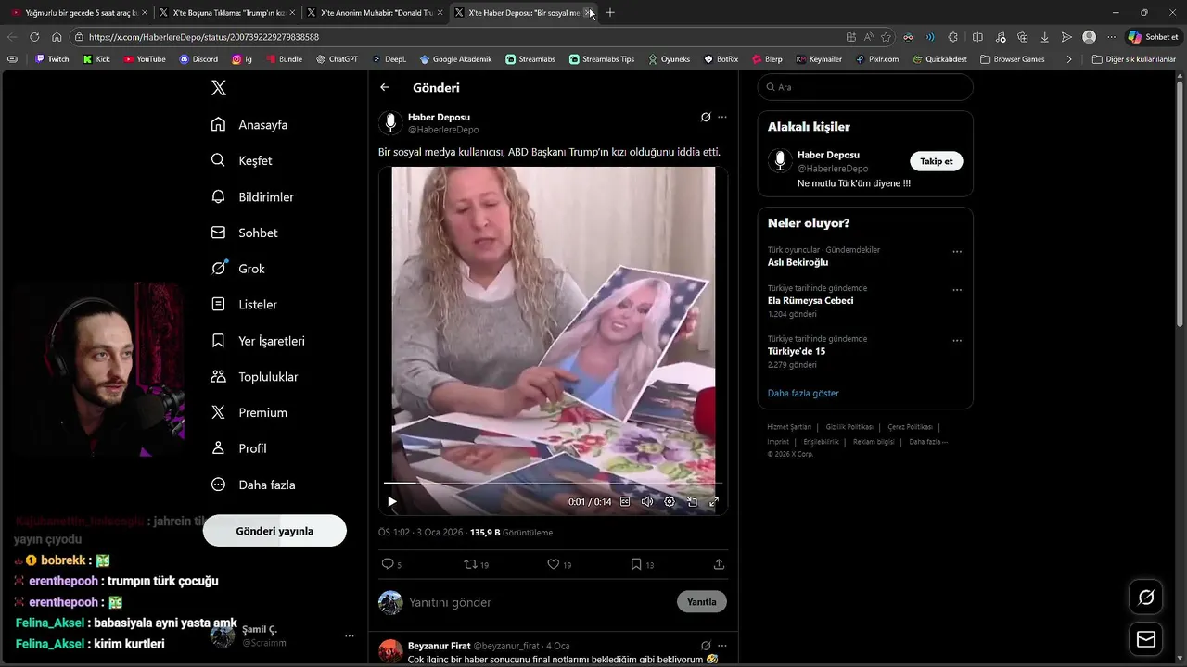1187x667 pixels.
Task: Open Hizmet Şartları footer link
Action: (789, 427)
